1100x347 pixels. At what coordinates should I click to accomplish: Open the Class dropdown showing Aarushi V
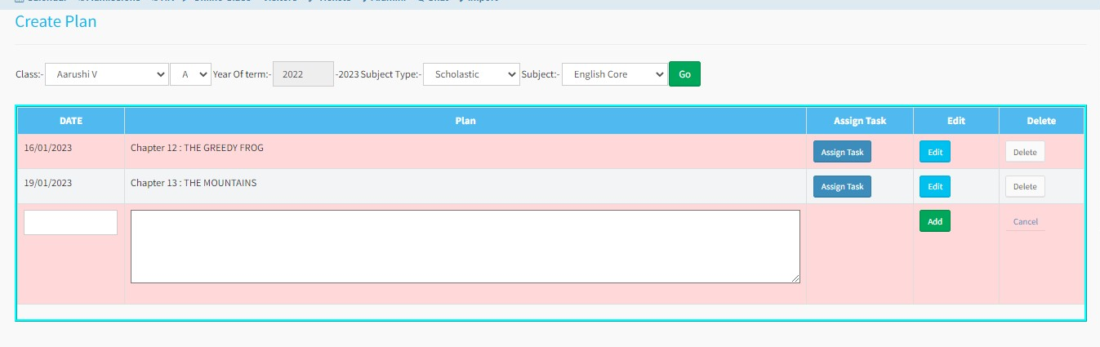click(x=106, y=74)
